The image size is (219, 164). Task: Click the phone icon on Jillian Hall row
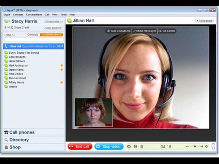point(6,46)
